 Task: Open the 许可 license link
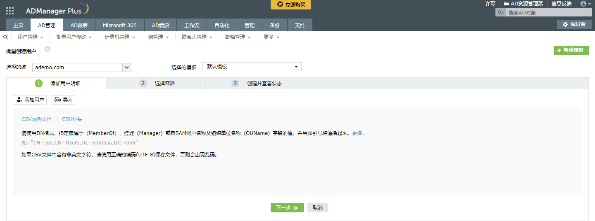tap(490, 4)
